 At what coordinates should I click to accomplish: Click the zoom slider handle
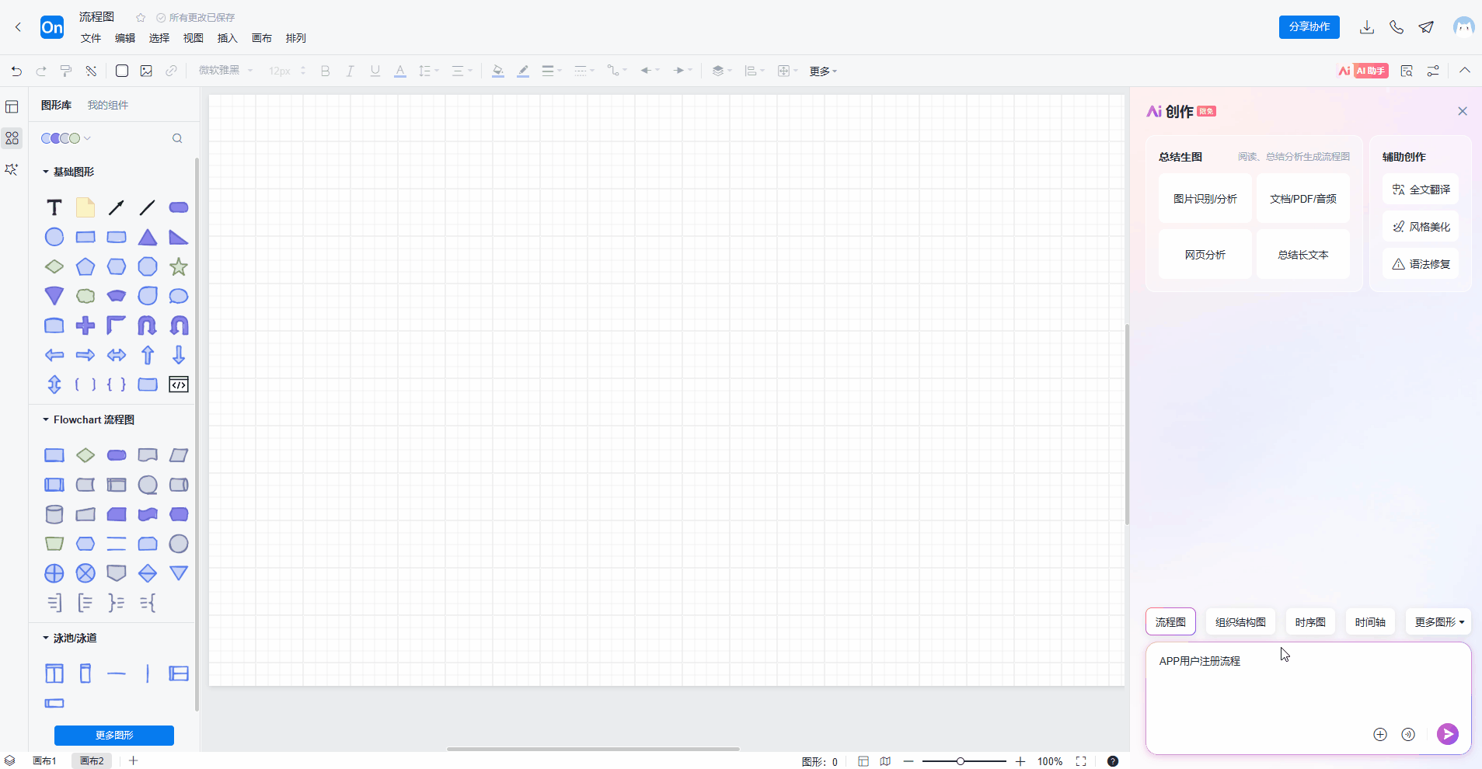(x=961, y=761)
